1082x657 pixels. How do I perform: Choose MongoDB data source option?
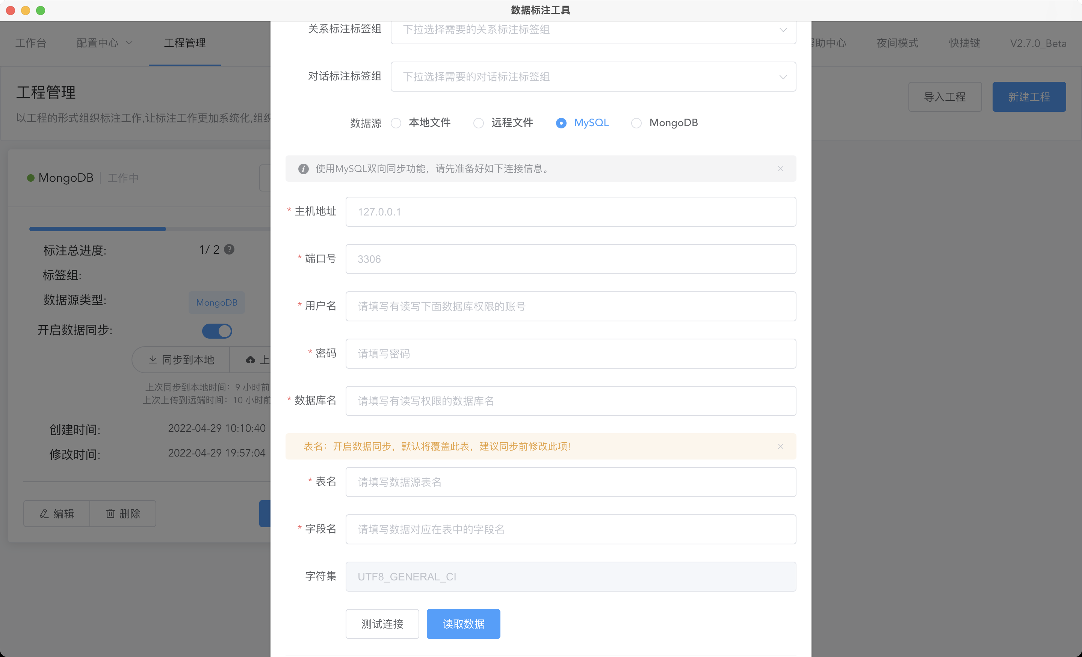pos(636,123)
